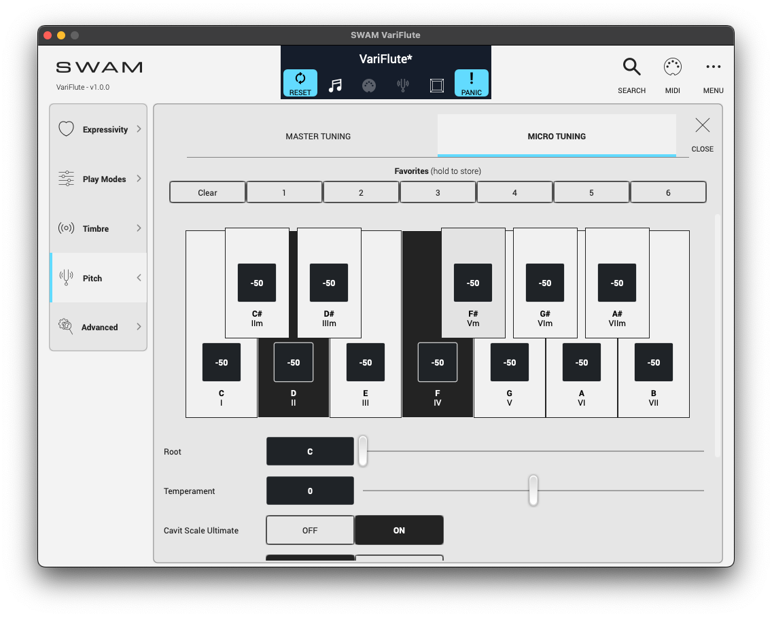Turn Cavit Scale Ultimate OFF
This screenshot has height=617, width=772.
pos(310,530)
